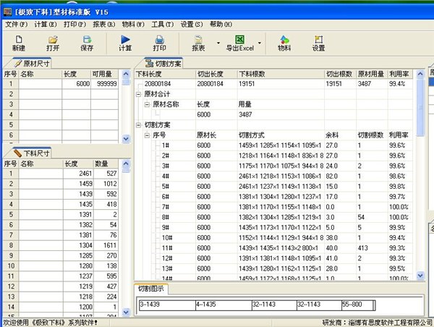The image size is (434, 327).
Task: Click the 55-800 segment in cutting diagram
Action: (357, 305)
